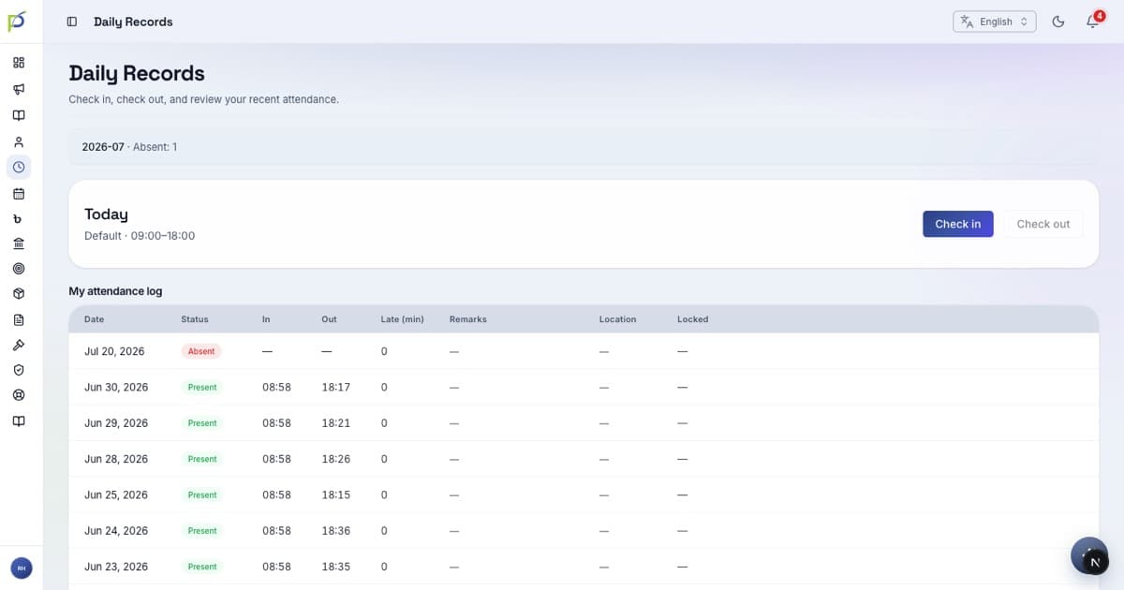The width and height of the screenshot is (1124, 590).
Task: Click the Status column header
Action: (x=195, y=319)
